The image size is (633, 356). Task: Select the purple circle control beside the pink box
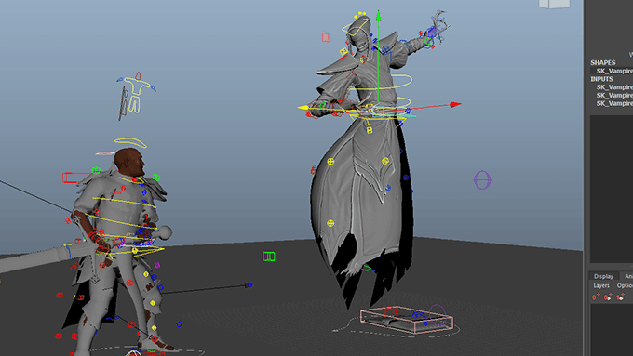(x=437, y=315)
